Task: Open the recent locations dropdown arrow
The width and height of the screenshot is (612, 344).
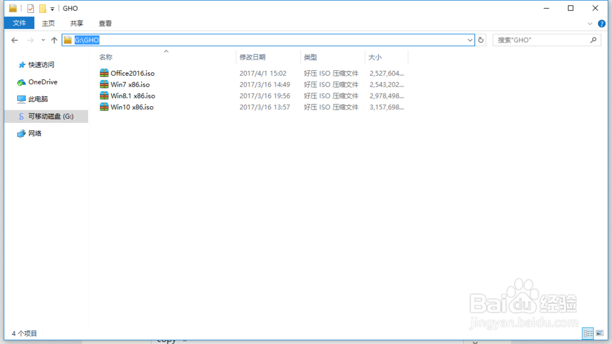Action: pyautogui.click(x=43, y=40)
